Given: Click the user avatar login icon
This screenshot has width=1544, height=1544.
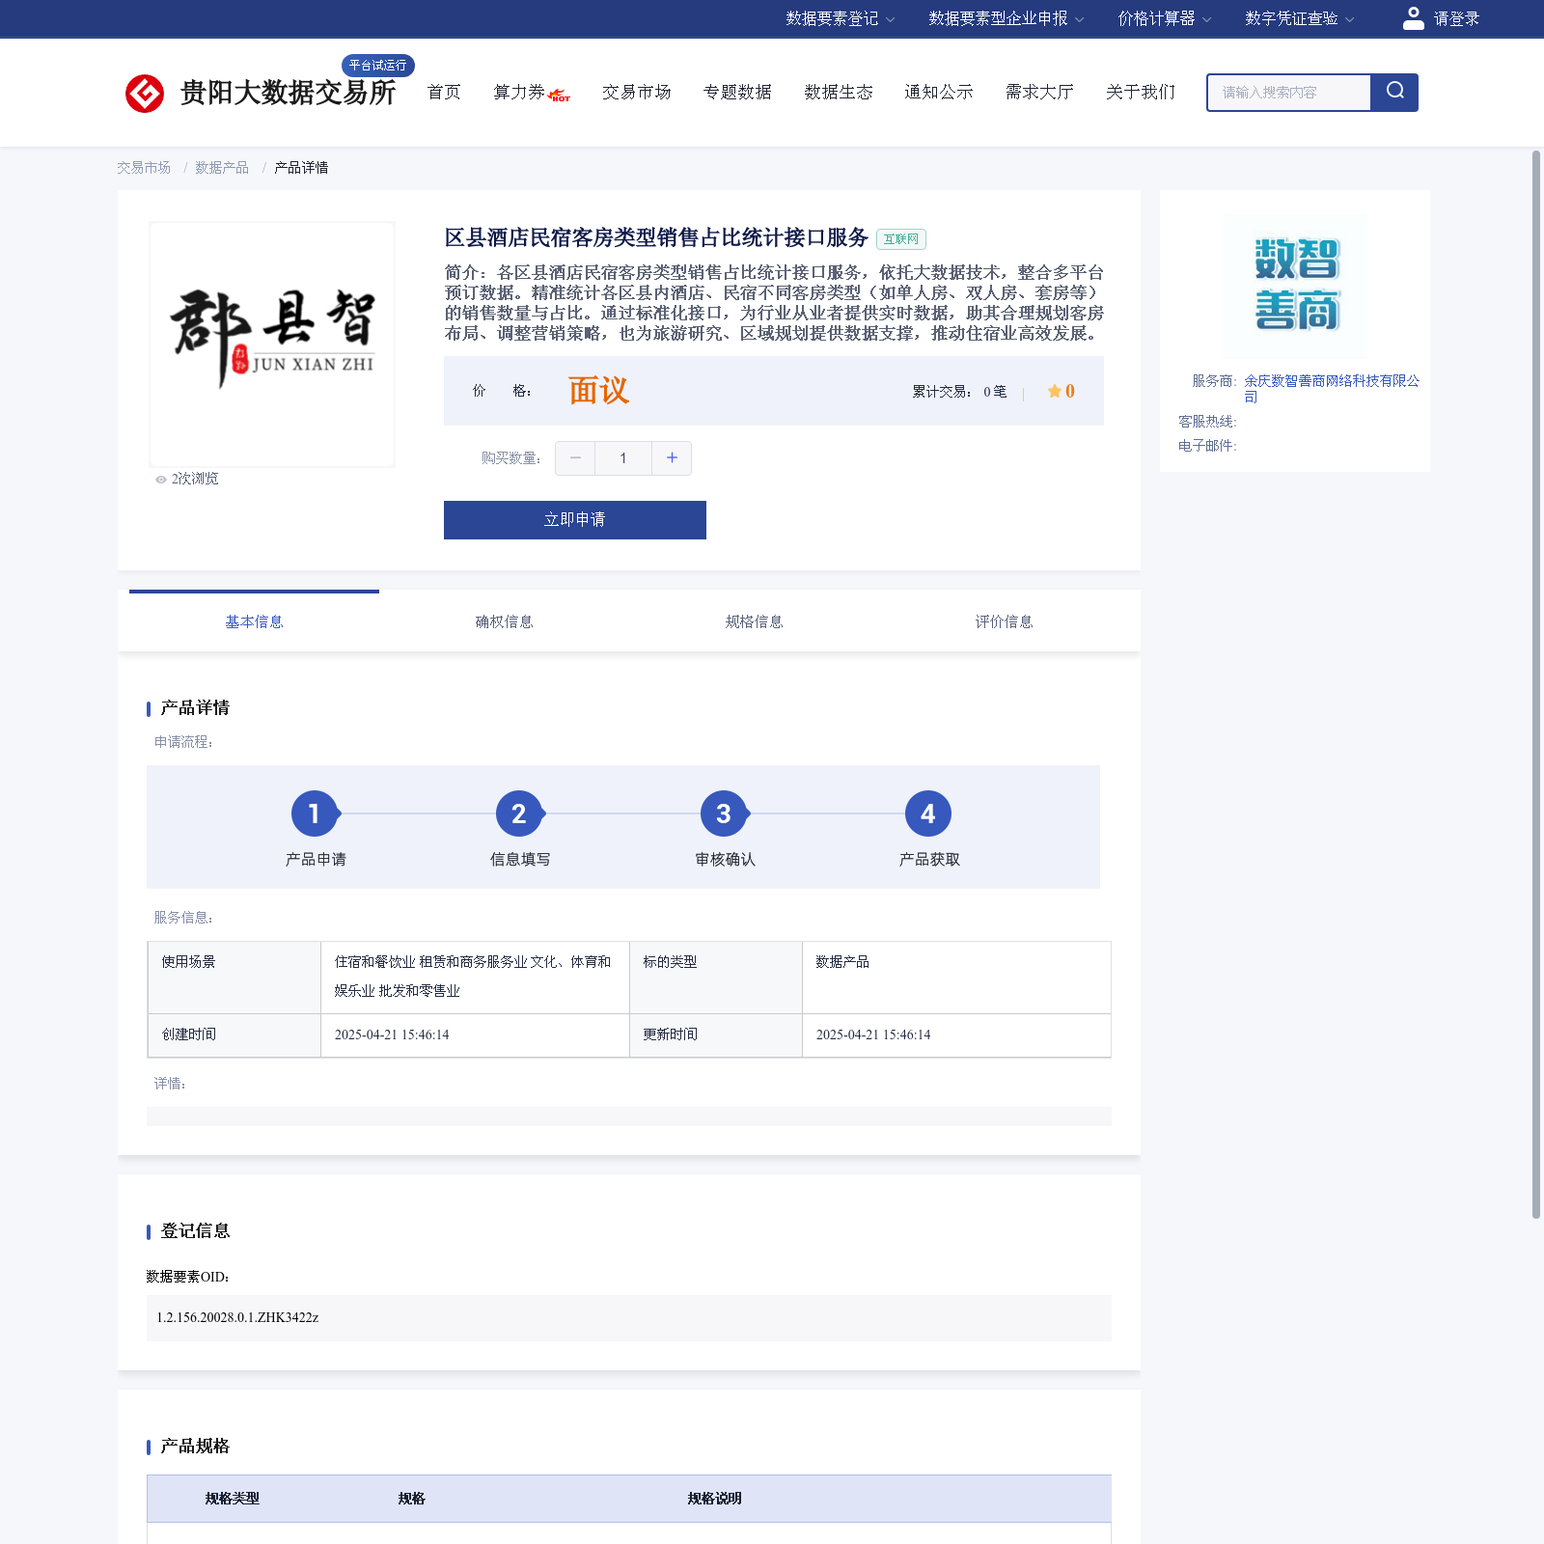Looking at the screenshot, I should pyautogui.click(x=1413, y=18).
